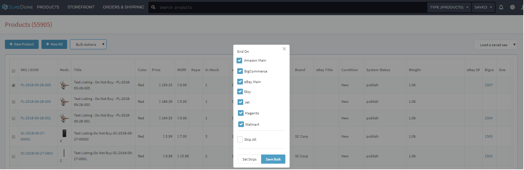Uncheck Amazon Main checkbox
The height and width of the screenshot is (170, 524).
click(239, 61)
